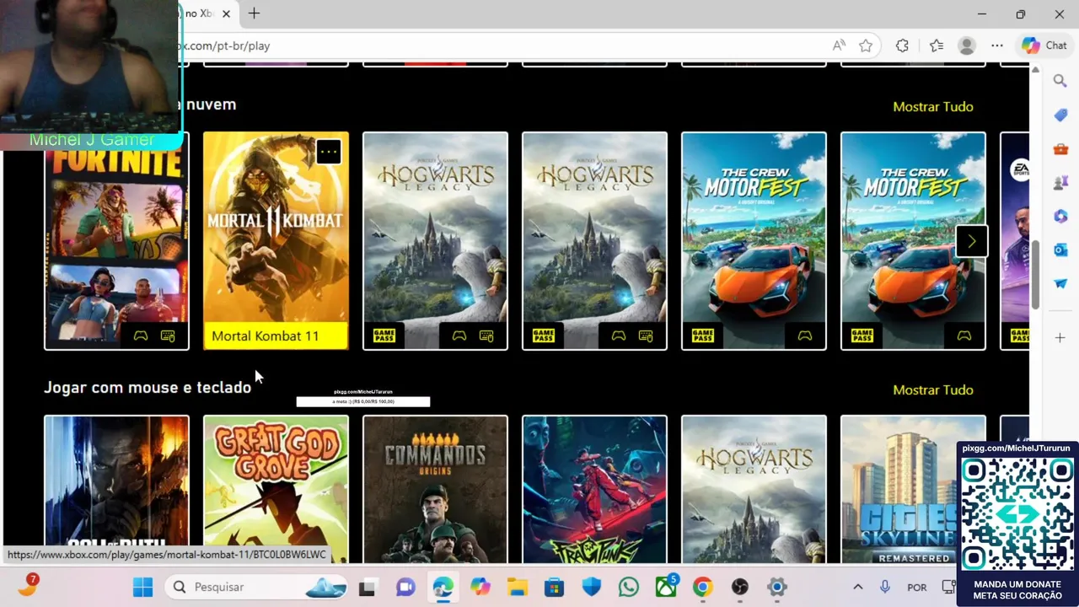Open the Xbox app on the taskbar
This screenshot has height=607, width=1079.
[666, 585]
